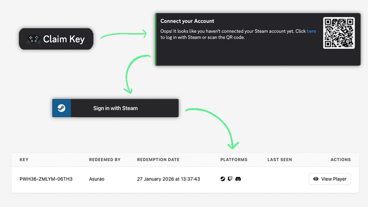368x207 pixels.
Task: Click the controller icon on Claim Key
Action: (33, 39)
